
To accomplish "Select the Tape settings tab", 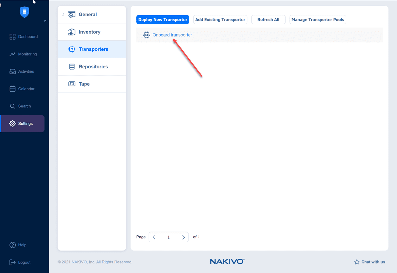I will coord(84,84).
